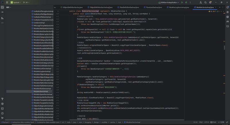Open the Commit tool window icon
The width and height of the screenshot is (230, 125).
2,13
